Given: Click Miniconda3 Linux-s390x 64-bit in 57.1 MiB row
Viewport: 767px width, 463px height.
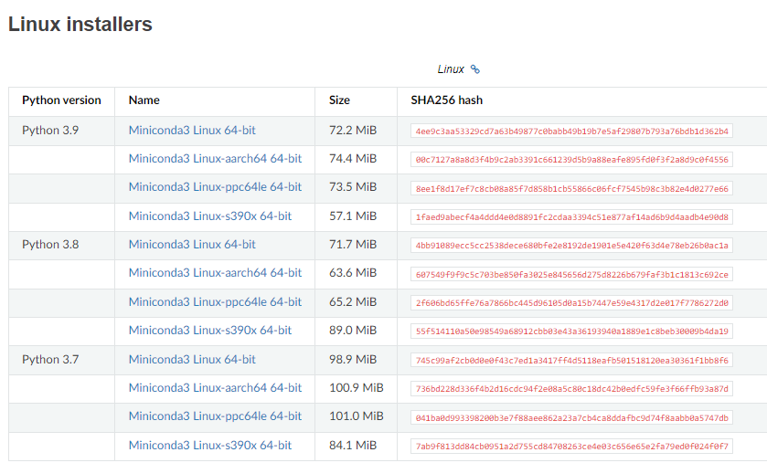Looking at the screenshot, I should pos(210,216).
